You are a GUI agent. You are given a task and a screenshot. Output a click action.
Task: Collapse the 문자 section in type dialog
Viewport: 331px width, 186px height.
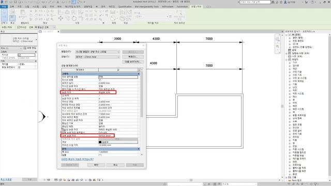click(x=139, y=149)
